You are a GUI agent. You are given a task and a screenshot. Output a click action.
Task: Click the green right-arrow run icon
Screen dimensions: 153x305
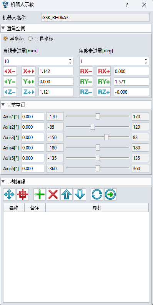coord(110,194)
